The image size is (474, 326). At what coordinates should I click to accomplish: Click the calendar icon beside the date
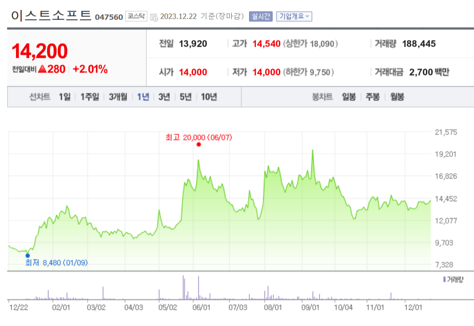pos(154,17)
